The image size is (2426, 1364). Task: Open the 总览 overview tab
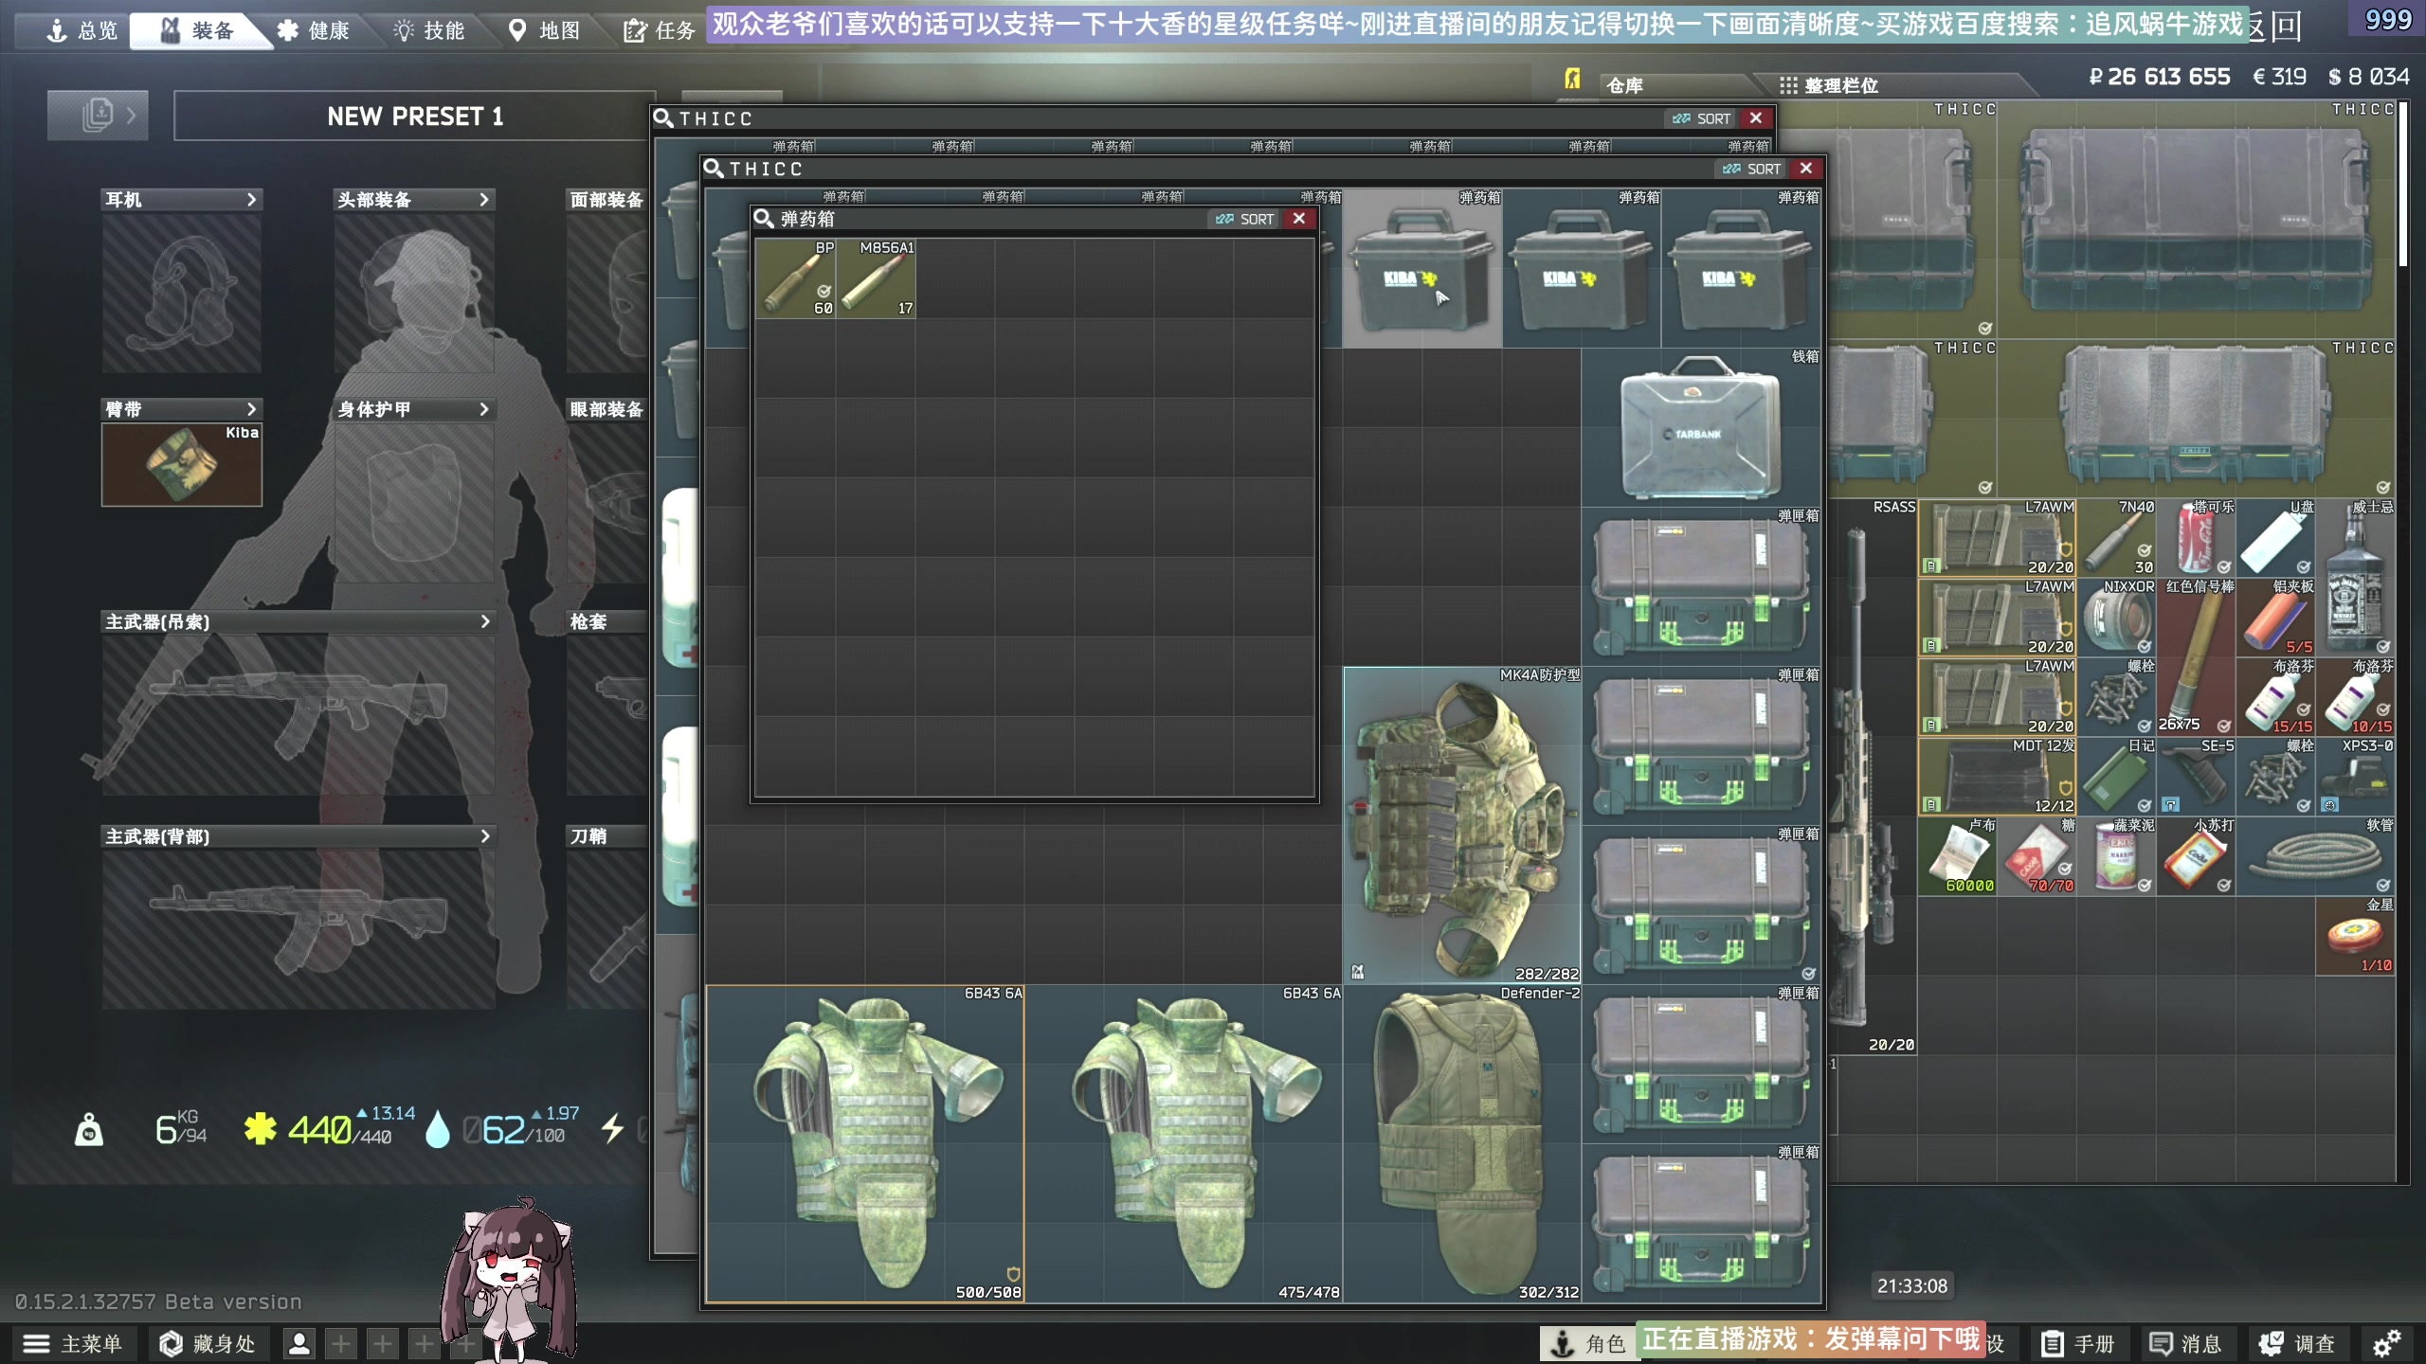pyautogui.click(x=81, y=30)
